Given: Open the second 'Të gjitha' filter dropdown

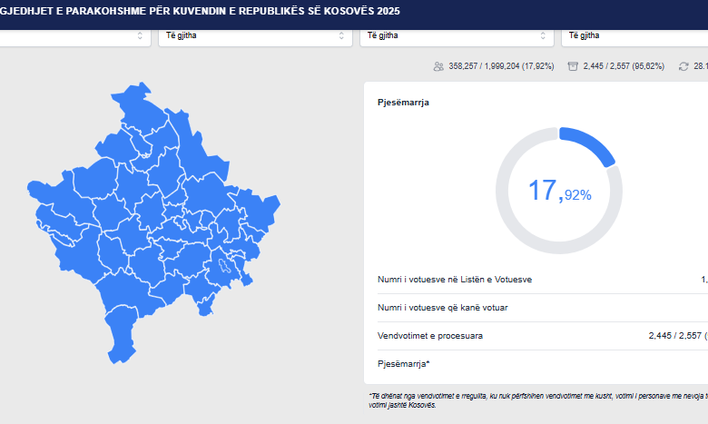Looking at the screenshot, I should pos(254,35).
